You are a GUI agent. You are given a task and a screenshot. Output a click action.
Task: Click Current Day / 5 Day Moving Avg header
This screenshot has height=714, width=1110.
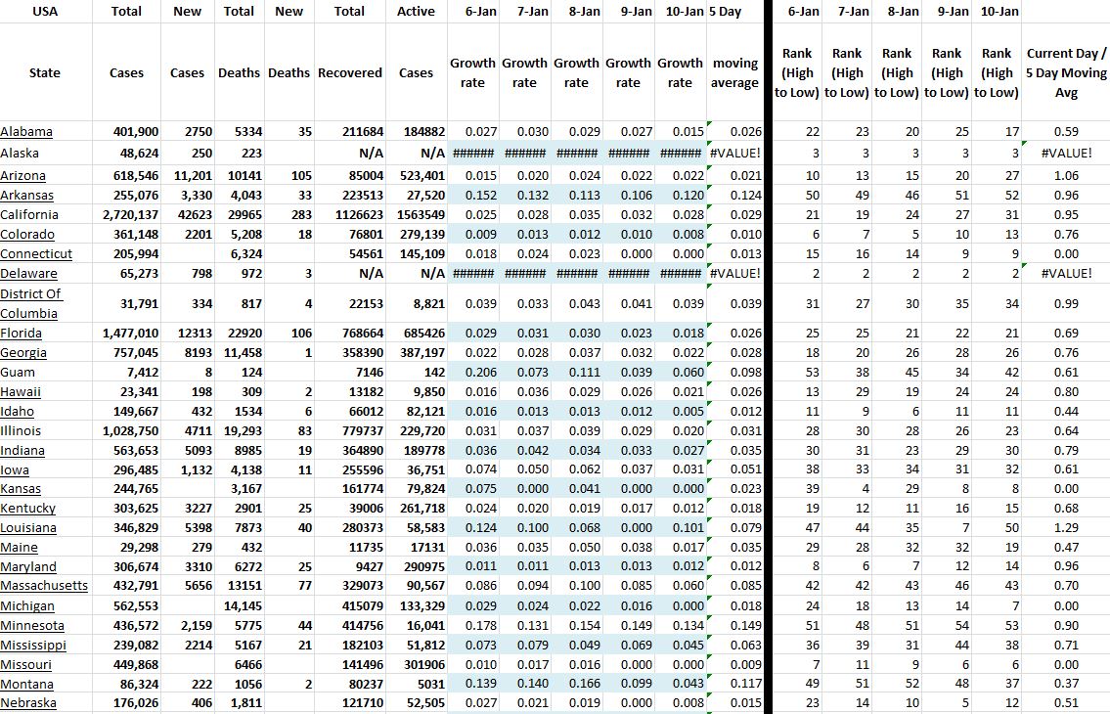point(1066,73)
